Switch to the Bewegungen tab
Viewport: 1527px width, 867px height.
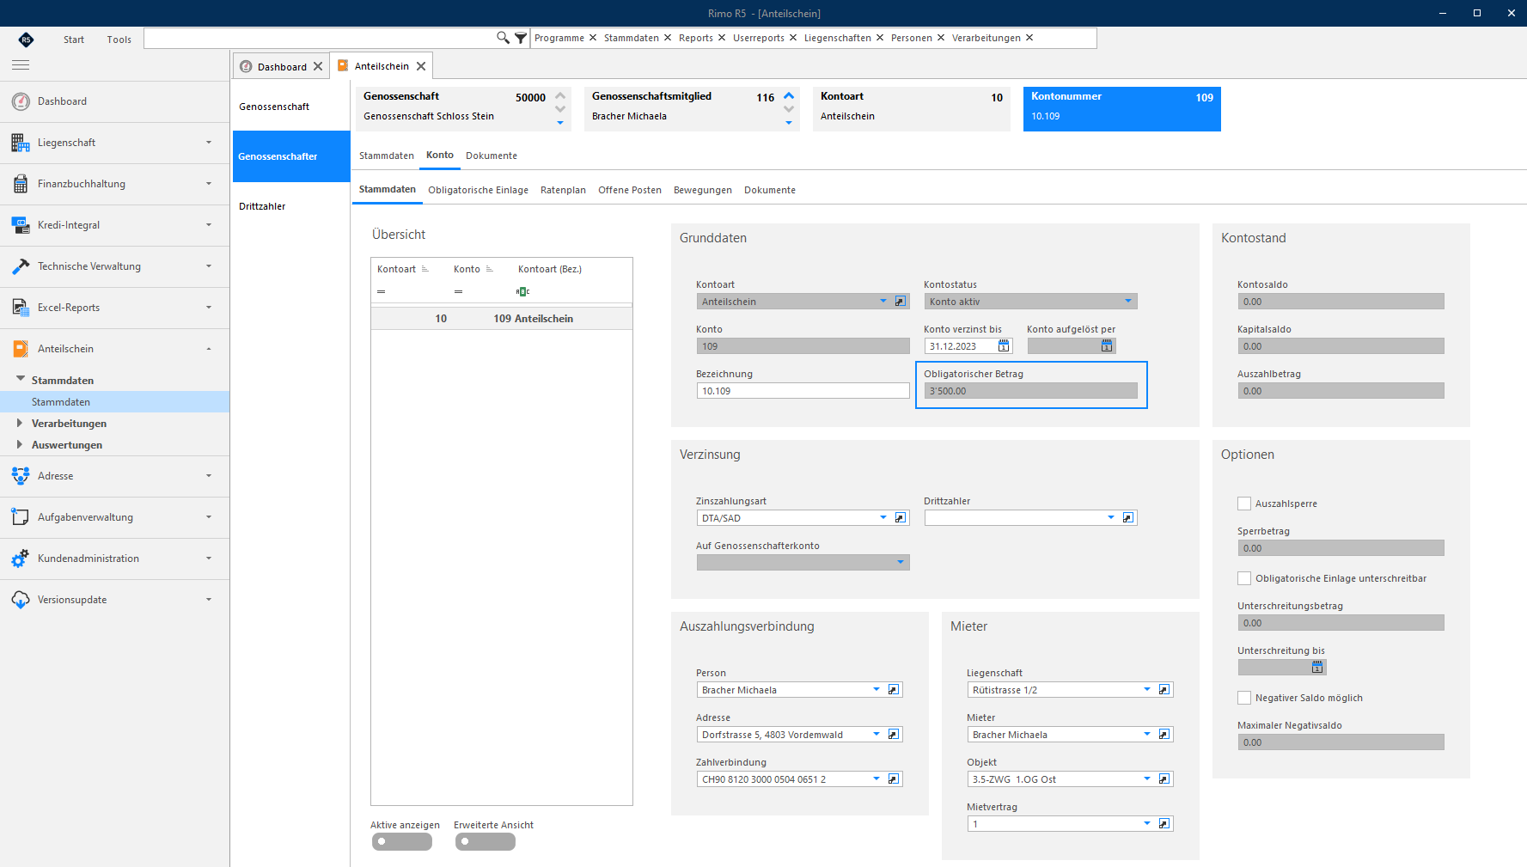pyautogui.click(x=702, y=190)
